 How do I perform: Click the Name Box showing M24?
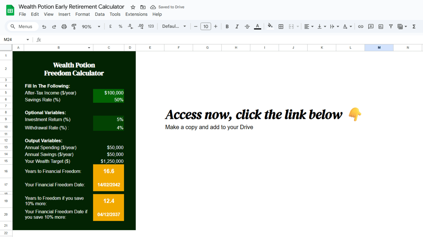pyautogui.click(x=13, y=40)
